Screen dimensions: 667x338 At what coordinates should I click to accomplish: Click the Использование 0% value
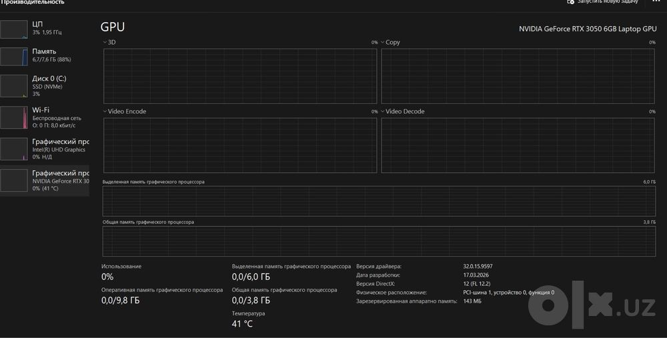[107, 277]
